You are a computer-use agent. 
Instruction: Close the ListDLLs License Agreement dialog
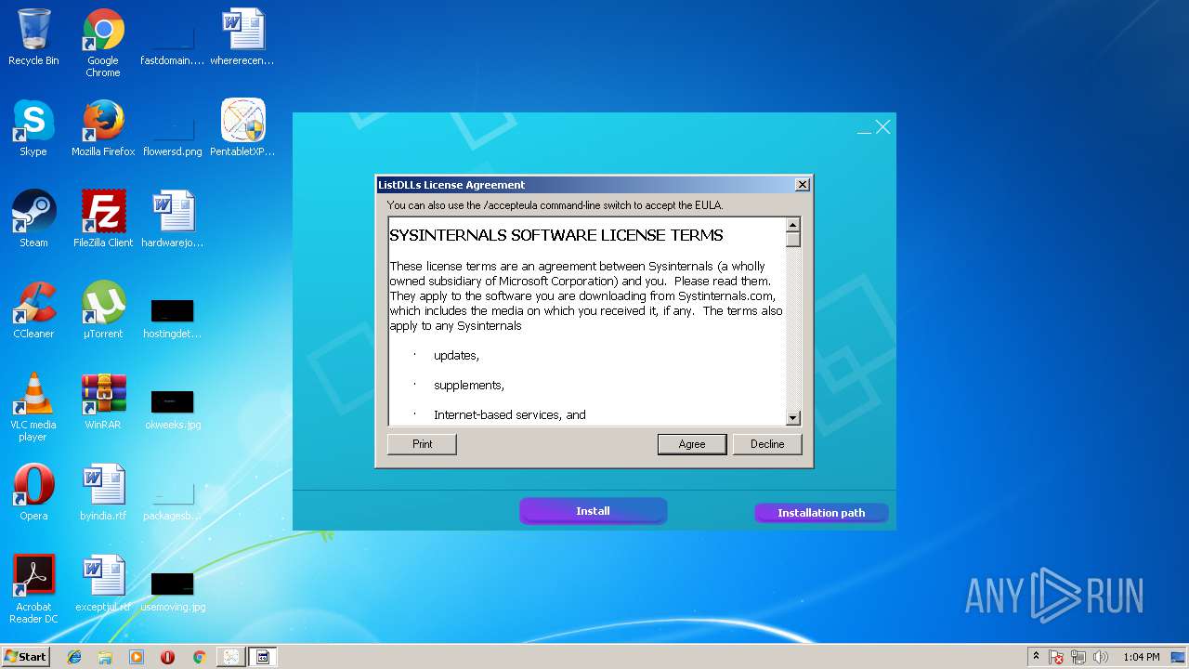point(803,185)
